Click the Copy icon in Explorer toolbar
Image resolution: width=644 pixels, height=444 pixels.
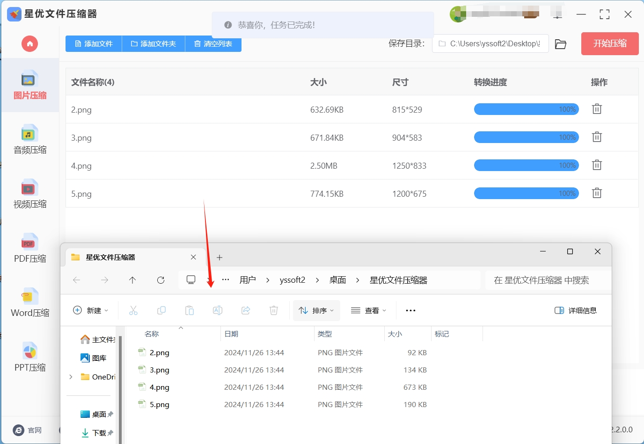pyautogui.click(x=161, y=310)
